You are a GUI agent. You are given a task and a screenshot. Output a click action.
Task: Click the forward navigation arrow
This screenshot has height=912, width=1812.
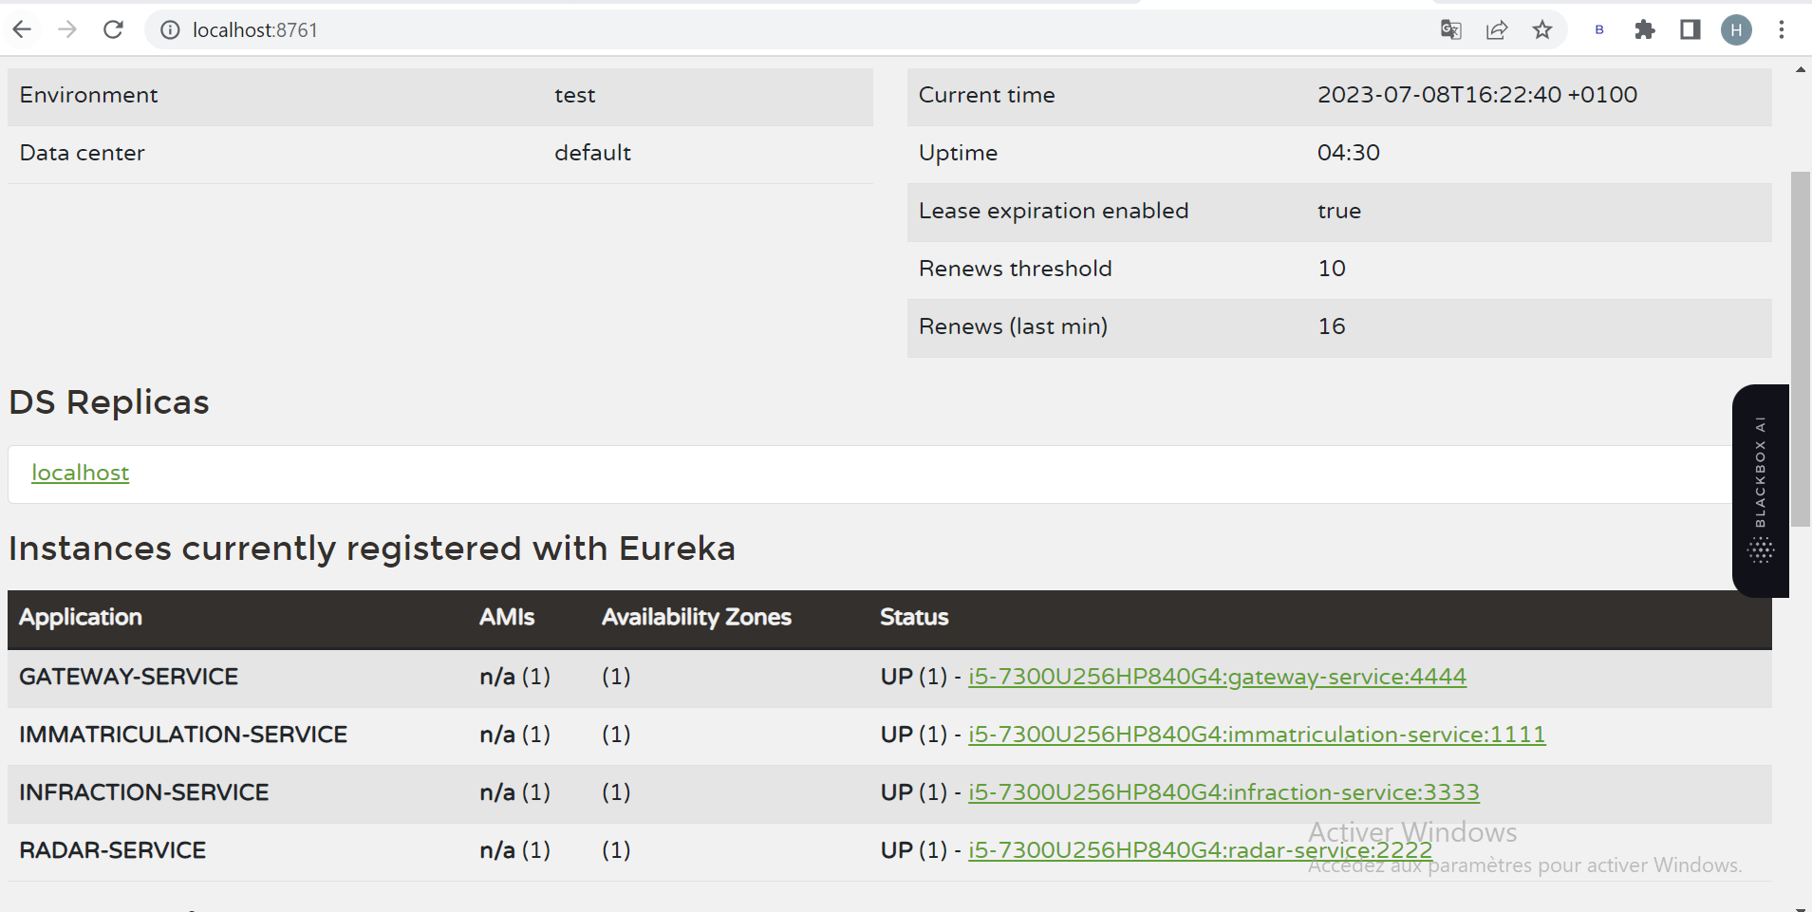tap(67, 29)
